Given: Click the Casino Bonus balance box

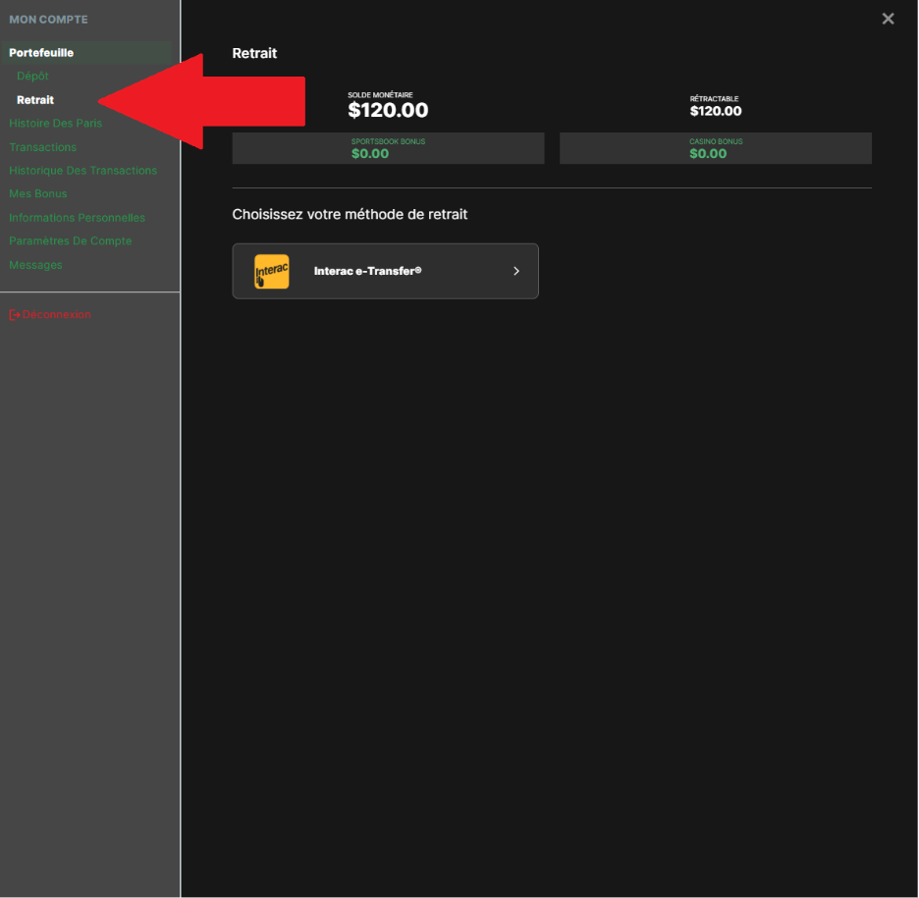Looking at the screenshot, I should (715, 148).
